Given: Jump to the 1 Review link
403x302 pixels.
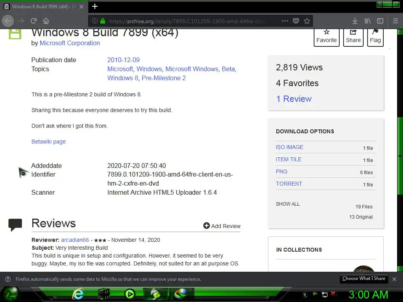Looking at the screenshot, I should pyautogui.click(x=294, y=99).
